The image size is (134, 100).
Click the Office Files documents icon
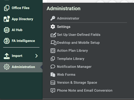pyautogui.click(x=7, y=8)
